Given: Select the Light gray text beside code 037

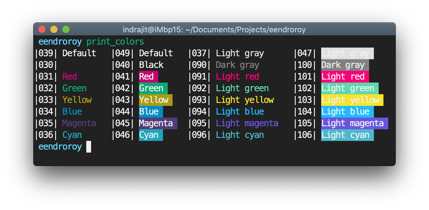Looking at the screenshot, I should [240, 53].
